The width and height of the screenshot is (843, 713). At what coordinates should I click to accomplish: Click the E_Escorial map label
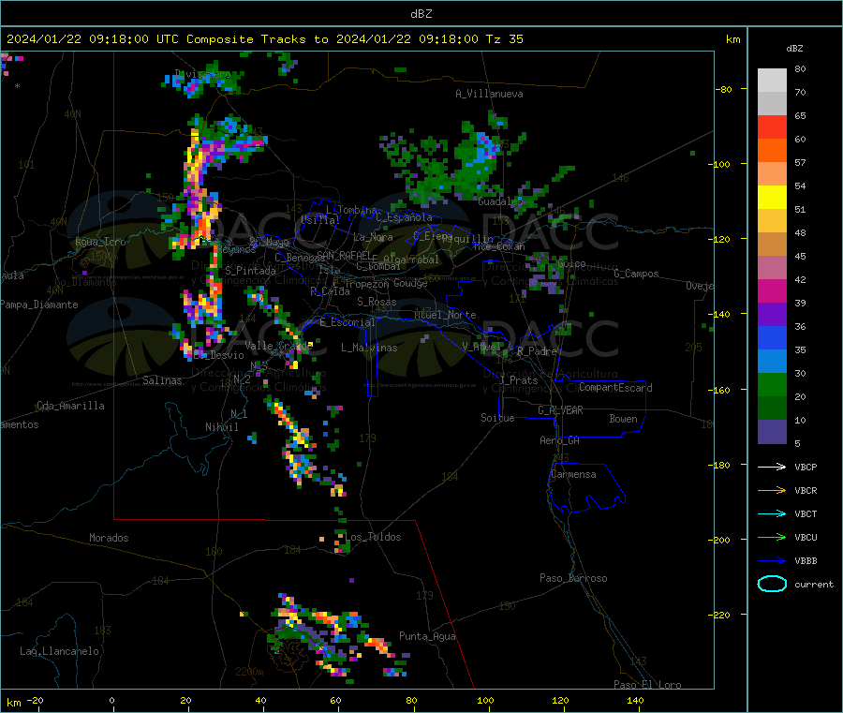pos(347,322)
